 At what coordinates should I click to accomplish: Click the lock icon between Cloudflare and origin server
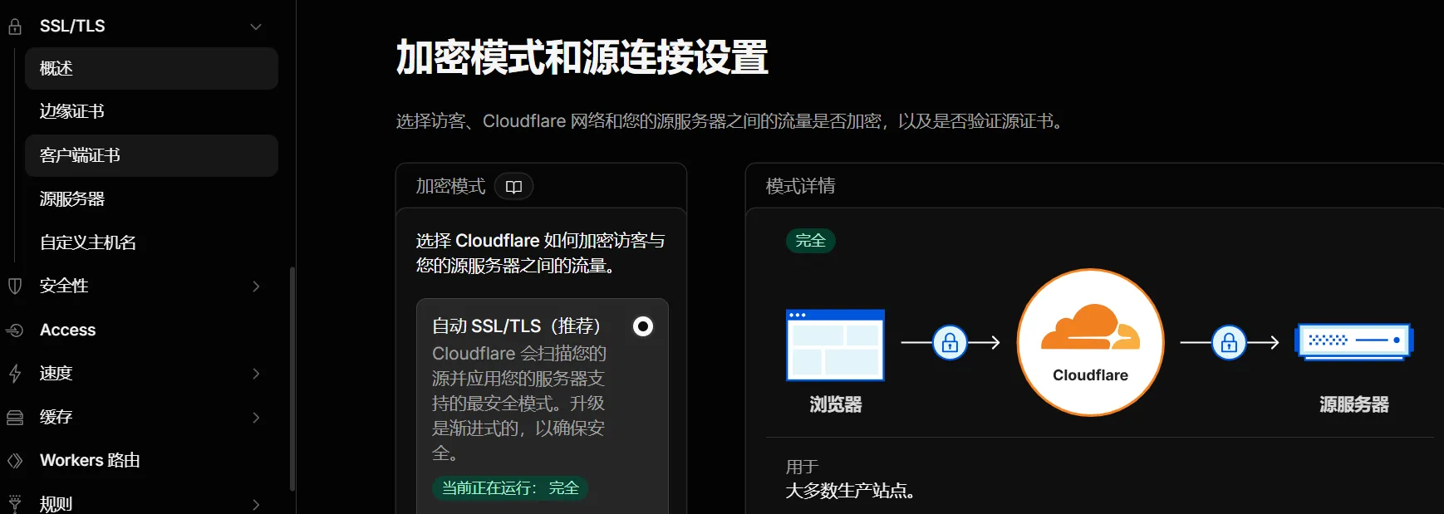1229,342
